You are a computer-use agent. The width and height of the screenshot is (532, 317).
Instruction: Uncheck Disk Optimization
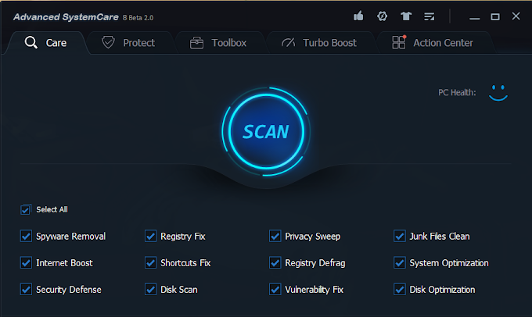pyautogui.click(x=400, y=290)
